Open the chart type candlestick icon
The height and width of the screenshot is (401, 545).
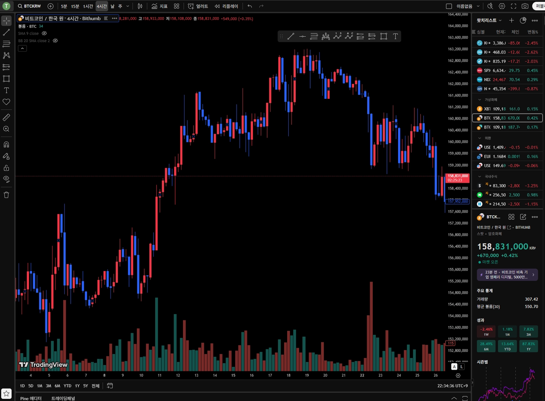[x=140, y=6]
